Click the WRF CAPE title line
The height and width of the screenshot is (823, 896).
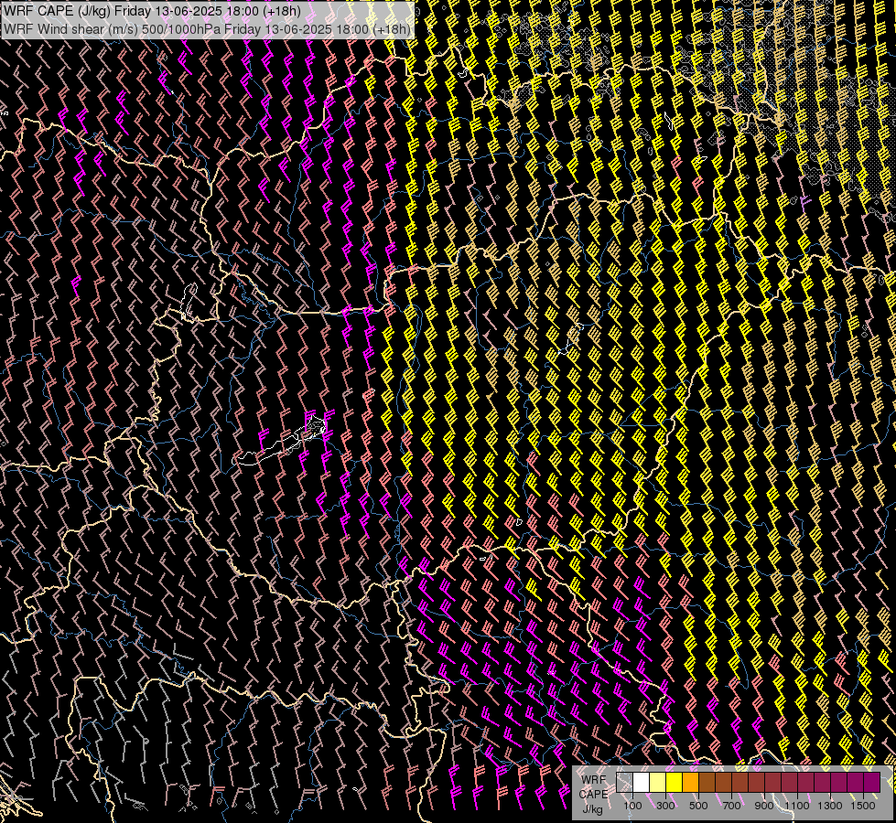[152, 11]
